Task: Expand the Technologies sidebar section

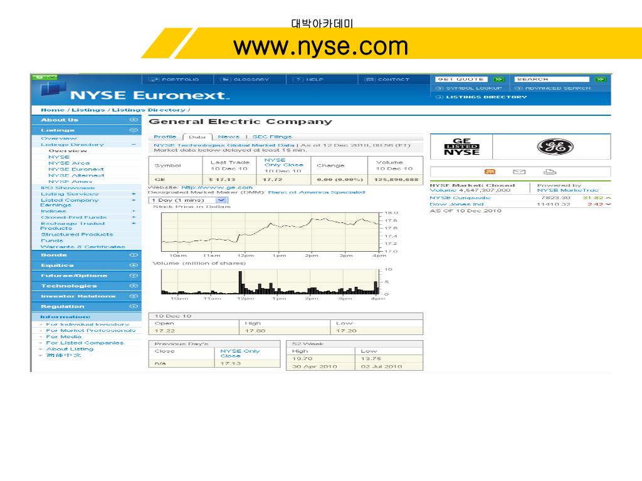Action: 134,286
